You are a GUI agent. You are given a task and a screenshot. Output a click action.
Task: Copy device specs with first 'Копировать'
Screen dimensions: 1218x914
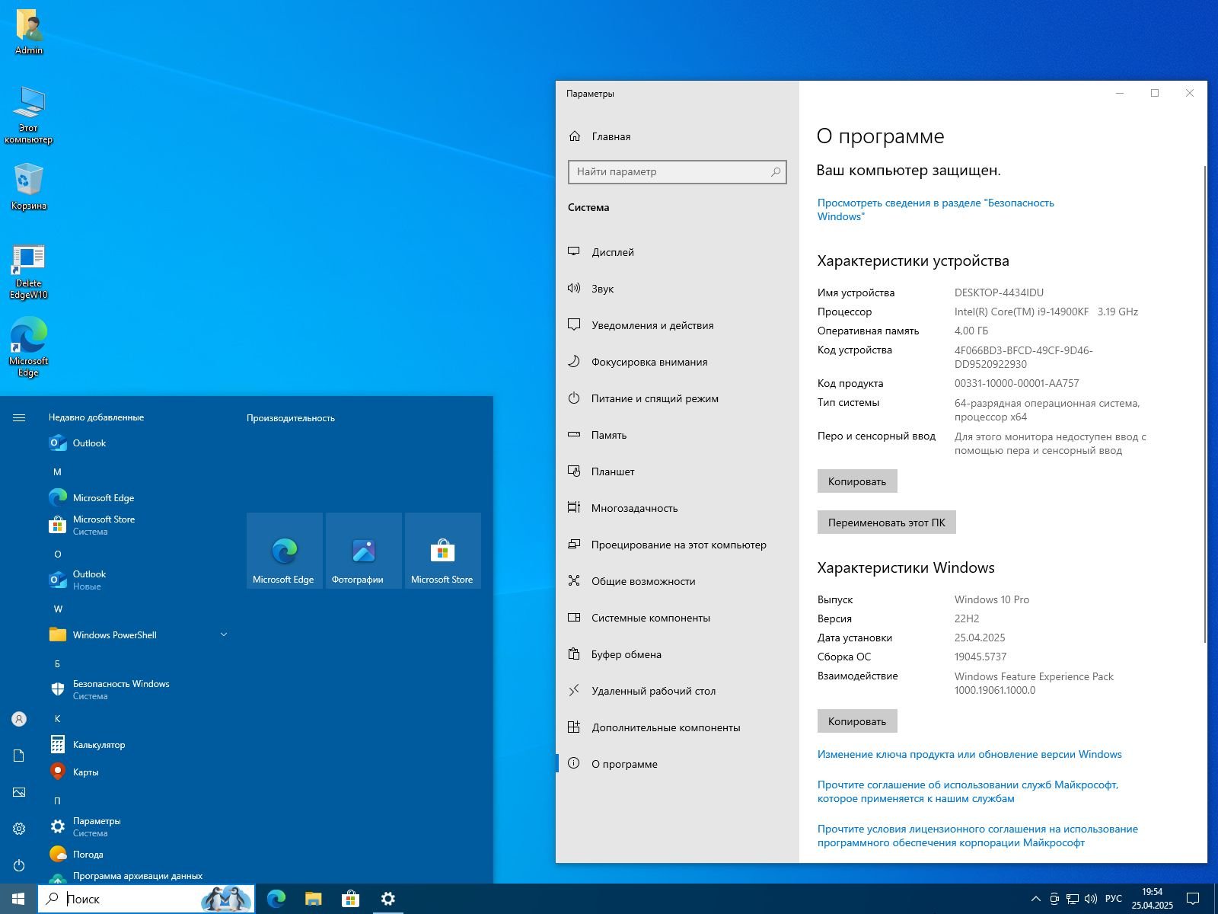857,481
